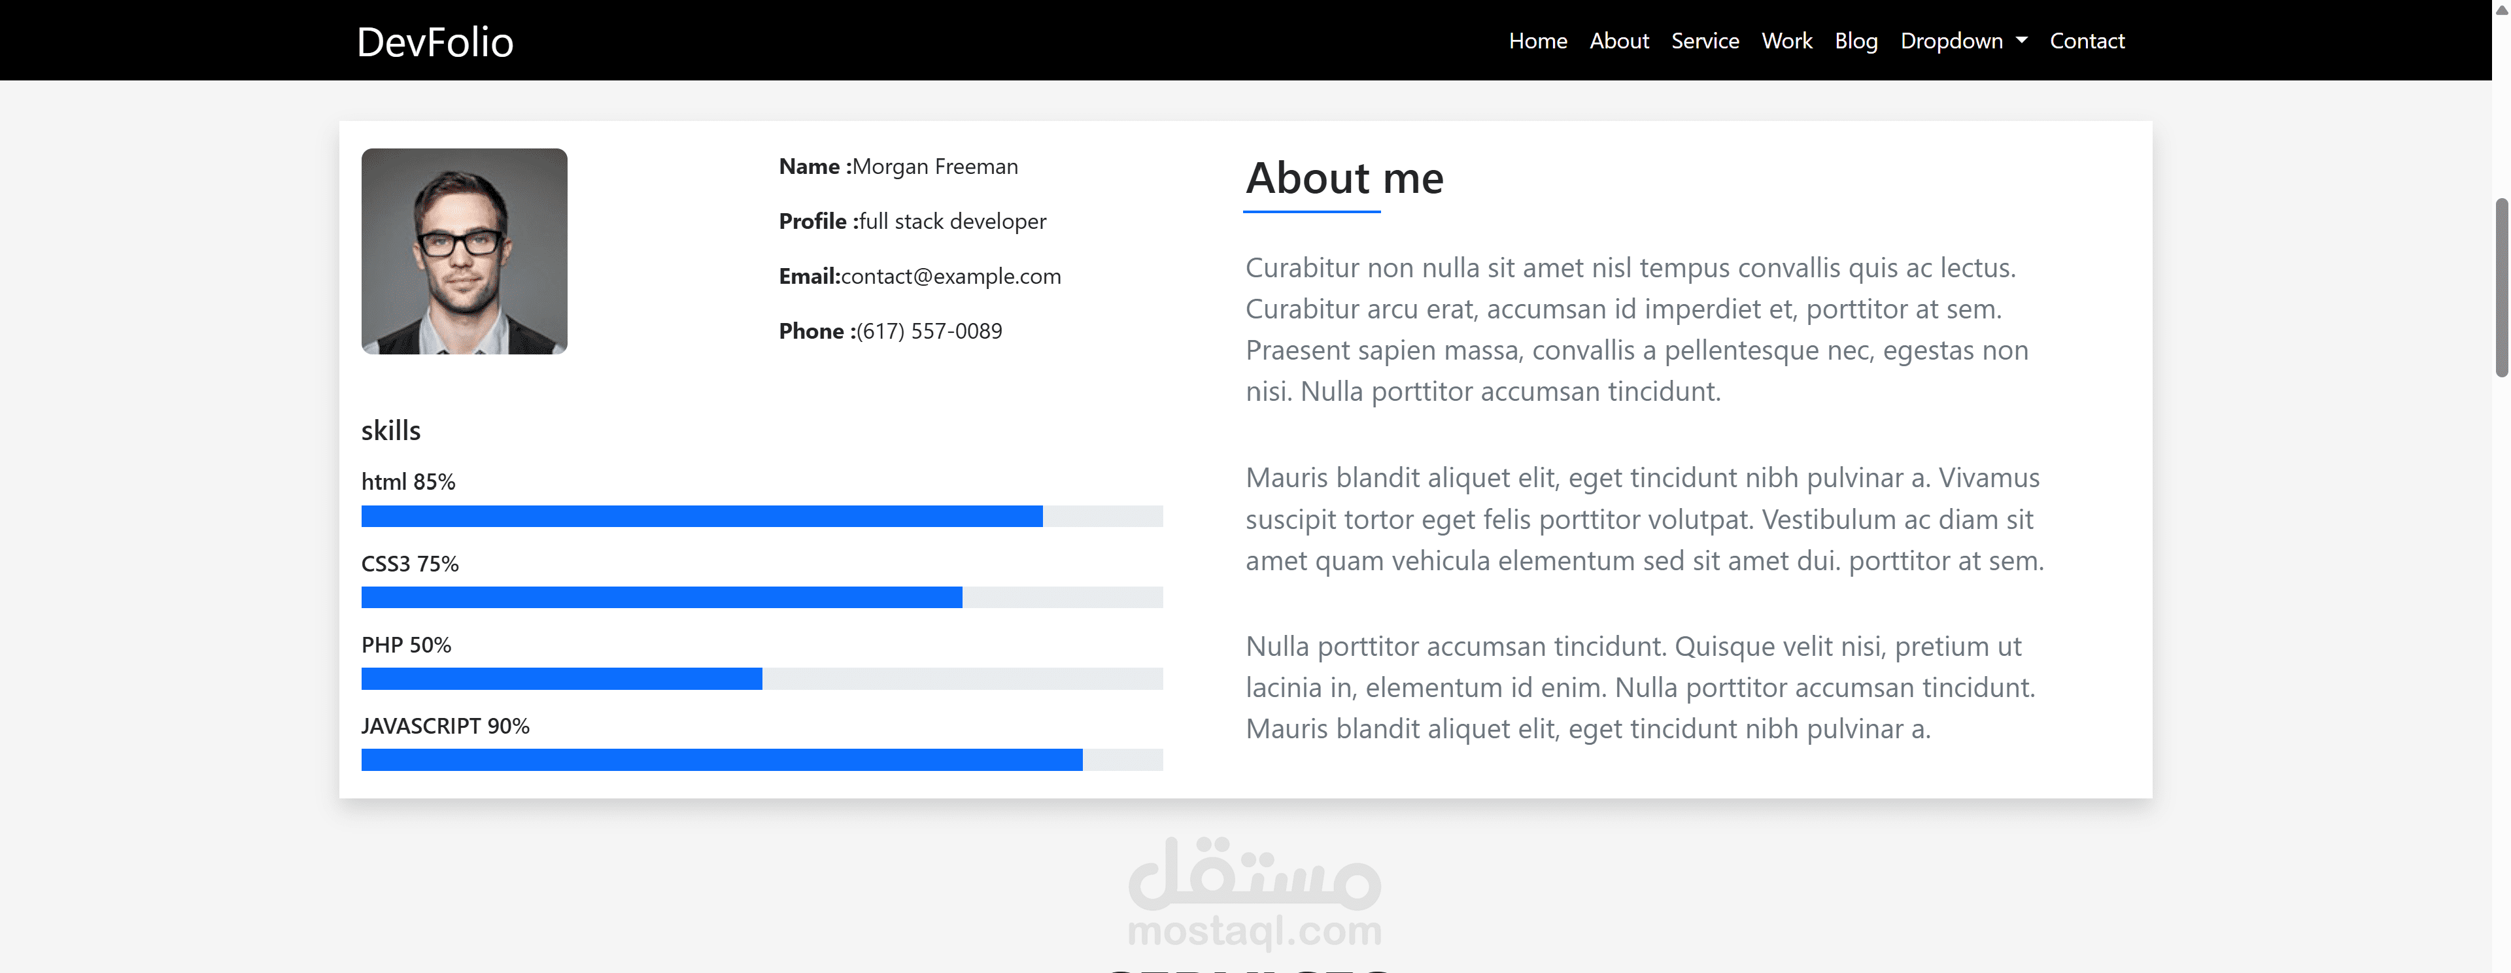Click the PHP 50% progress bar
Viewport: 2511px width, 973px height.
tap(762, 679)
